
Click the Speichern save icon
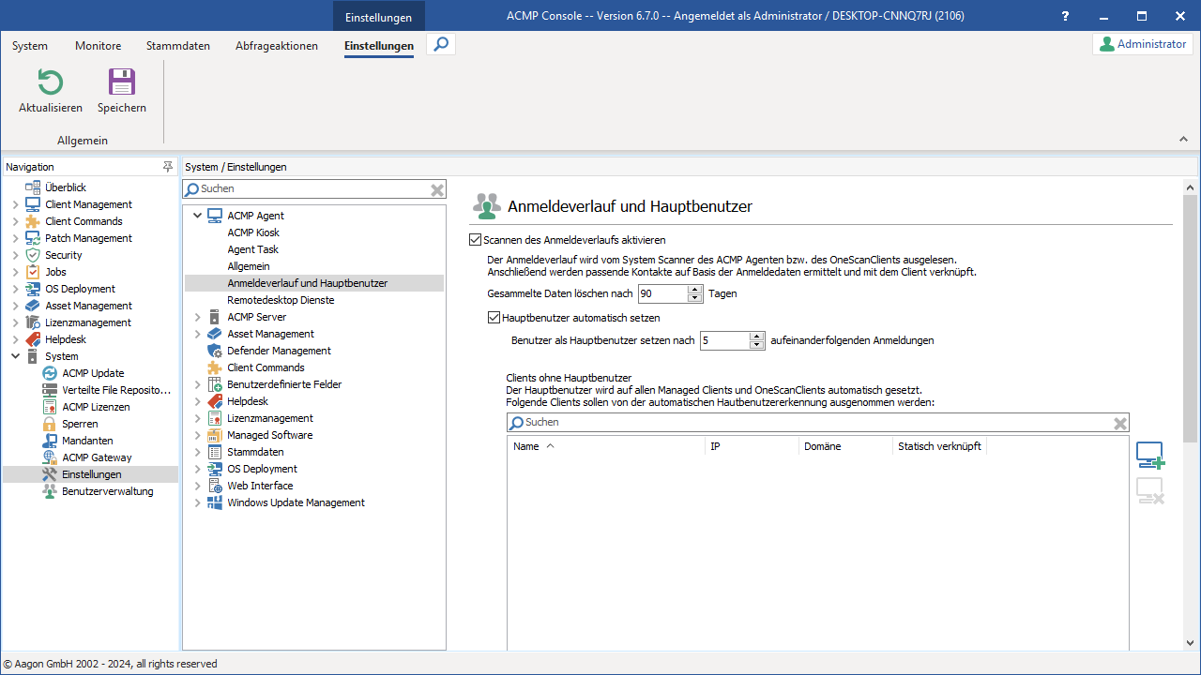[x=122, y=83]
